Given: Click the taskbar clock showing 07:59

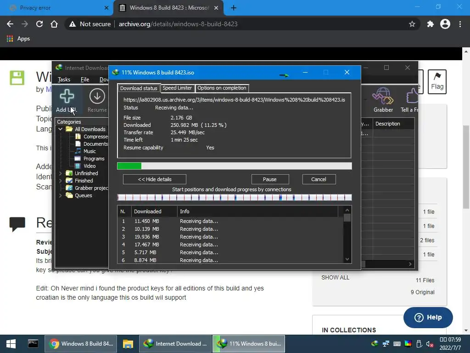Looking at the screenshot, I should 450,344.
